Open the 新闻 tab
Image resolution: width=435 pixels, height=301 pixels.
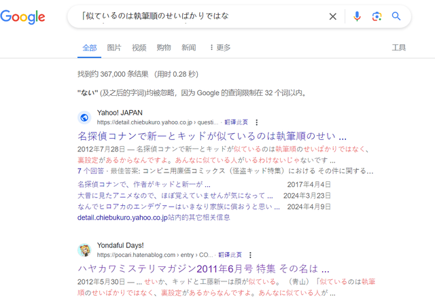[189, 48]
